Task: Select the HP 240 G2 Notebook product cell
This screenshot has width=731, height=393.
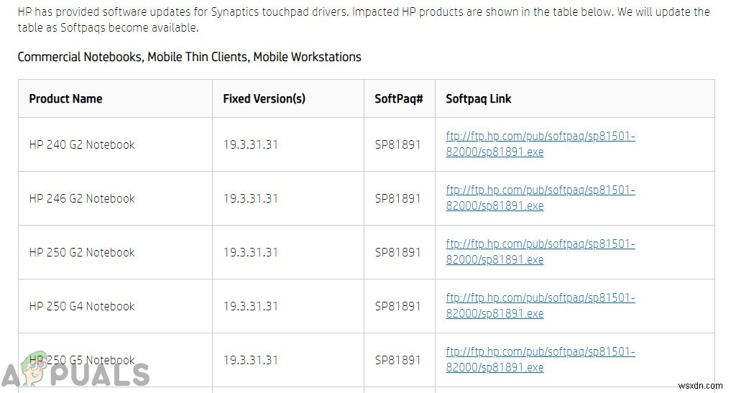Action: pos(82,144)
